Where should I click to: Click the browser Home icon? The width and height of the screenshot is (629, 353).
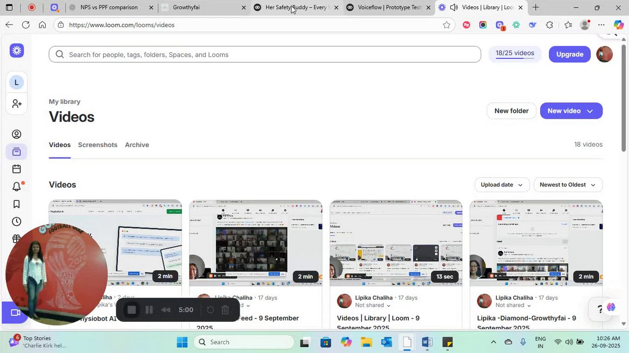coord(42,25)
